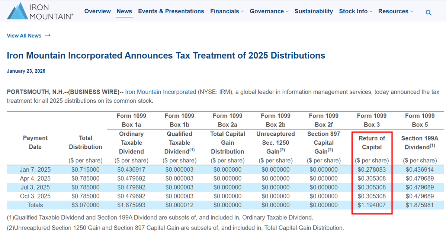Click the Return of Capital header
The height and width of the screenshot is (234, 446).
pyautogui.click(x=372, y=143)
